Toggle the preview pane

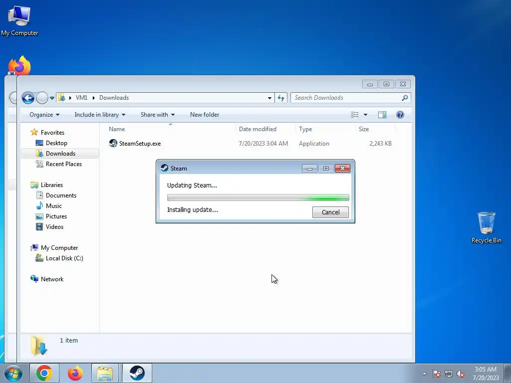click(x=382, y=115)
